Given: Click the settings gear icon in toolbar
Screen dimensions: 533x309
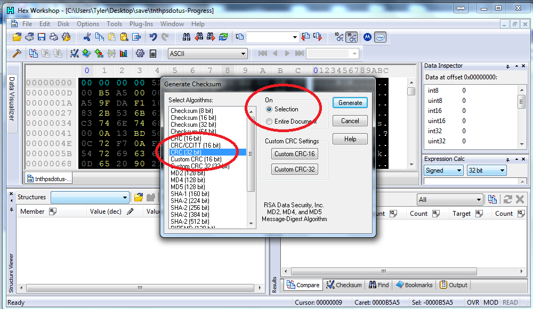Looking at the screenshot, I should [140, 53].
